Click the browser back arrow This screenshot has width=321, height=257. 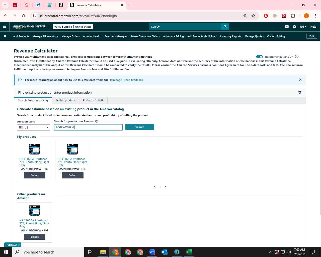point(6,16)
